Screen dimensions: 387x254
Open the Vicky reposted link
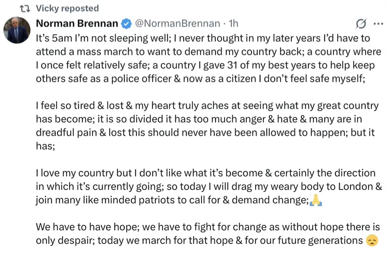(x=67, y=9)
